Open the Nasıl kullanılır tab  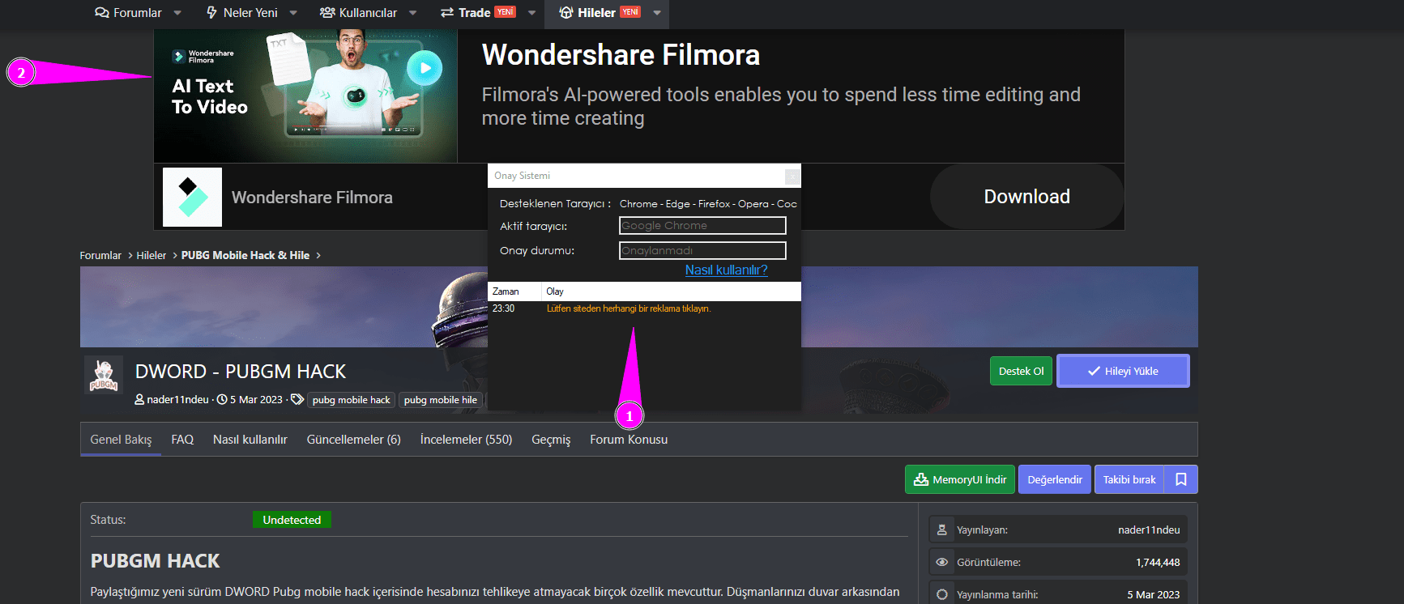point(250,440)
